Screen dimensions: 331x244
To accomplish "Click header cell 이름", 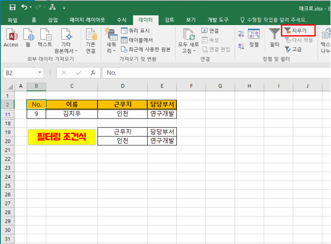I will pyautogui.click(x=72, y=104).
